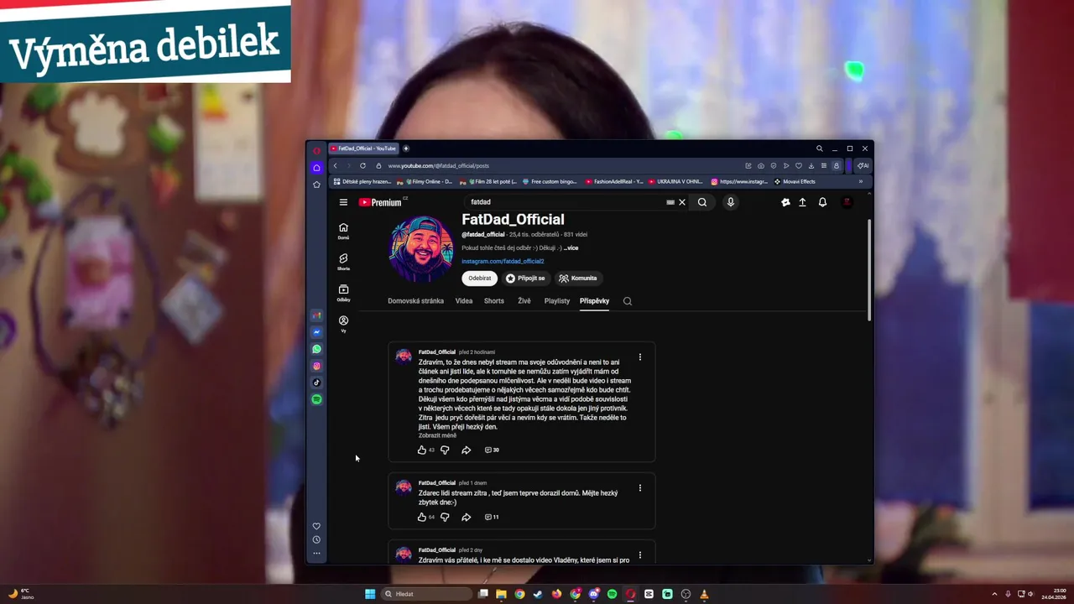1074x604 pixels.
Task: Open options menu for first post
Action: pos(640,357)
